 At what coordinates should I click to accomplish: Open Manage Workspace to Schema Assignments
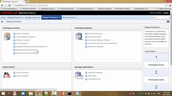click(x=32, y=47)
